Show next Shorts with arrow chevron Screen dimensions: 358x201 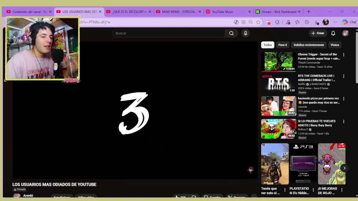pos(344,168)
